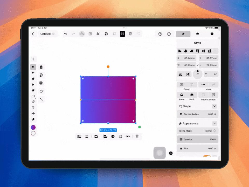249x187 pixels.
Task: Open the 77% zoom control
Action: click(82, 34)
